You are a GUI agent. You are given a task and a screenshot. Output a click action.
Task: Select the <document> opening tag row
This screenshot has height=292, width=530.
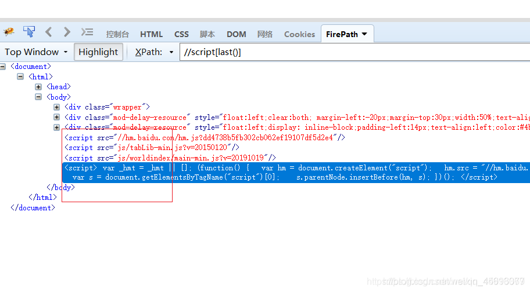pos(31,67)
